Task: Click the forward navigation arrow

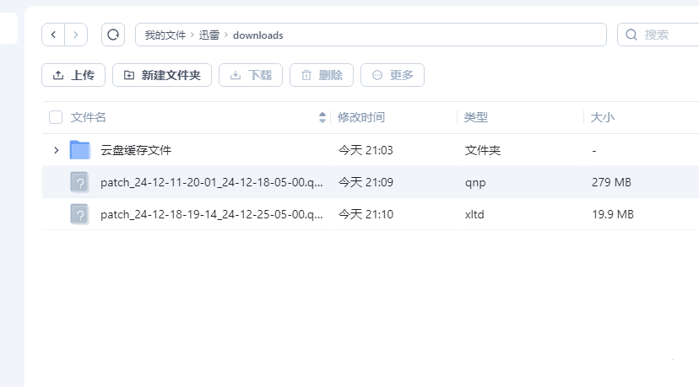Action: 76,35
